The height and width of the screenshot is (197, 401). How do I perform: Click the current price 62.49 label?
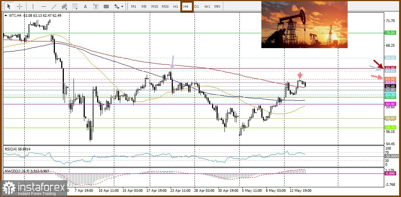[391, 86]
